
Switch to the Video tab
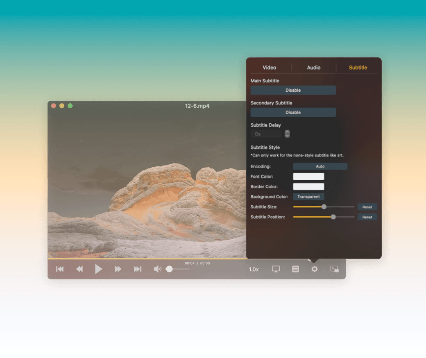(x=269, y=67)
